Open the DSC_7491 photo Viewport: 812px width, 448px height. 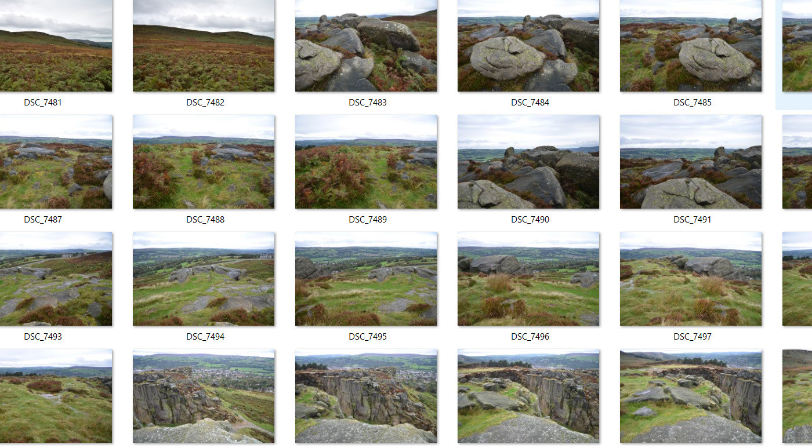[691, 162]
